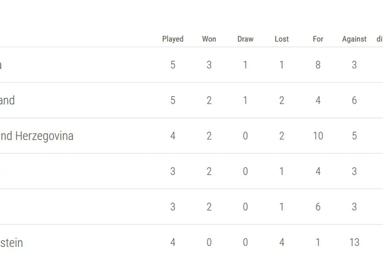The image size is (383, 255).
Task: Select the Draw column header
Action: point(245,39)
